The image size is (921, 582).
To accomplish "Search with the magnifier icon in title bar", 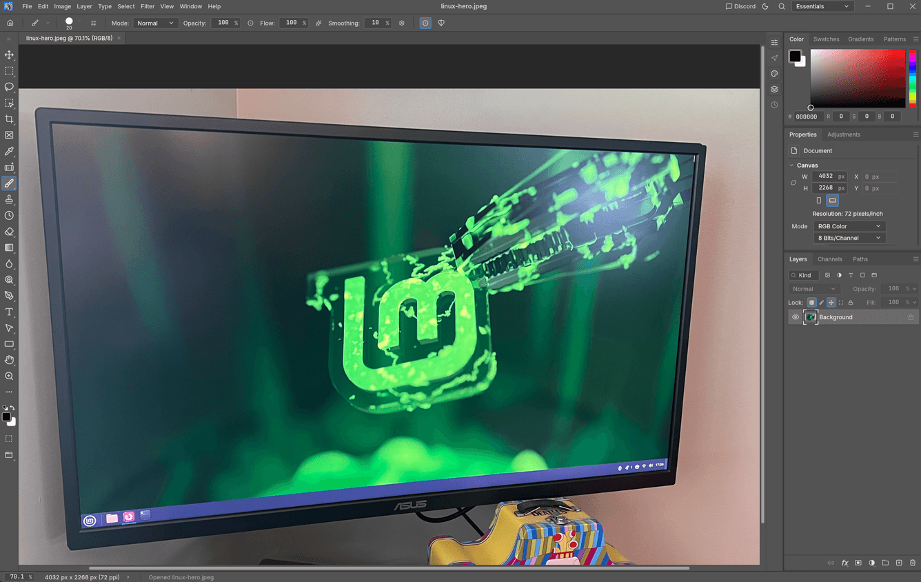I will tap(782, 6).
